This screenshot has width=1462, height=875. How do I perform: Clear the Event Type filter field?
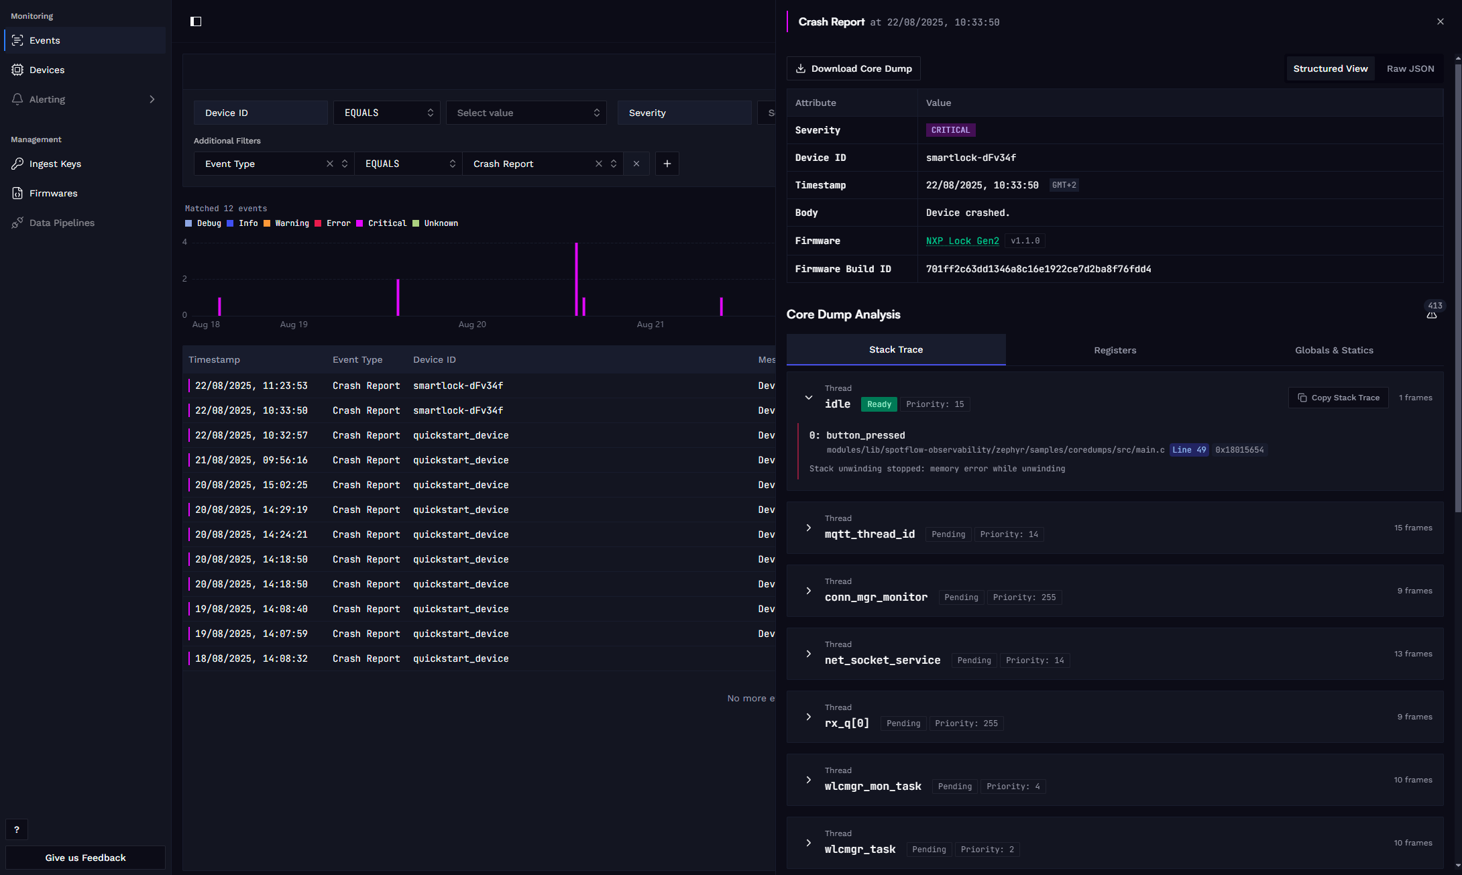(330, 164)
